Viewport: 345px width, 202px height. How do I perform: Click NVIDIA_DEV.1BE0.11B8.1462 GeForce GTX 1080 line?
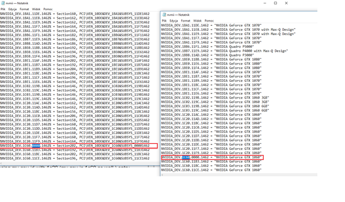211,59
